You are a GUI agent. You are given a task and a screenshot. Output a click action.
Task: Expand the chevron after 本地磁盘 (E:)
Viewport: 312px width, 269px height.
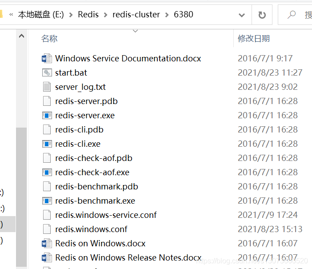(71, 15)
